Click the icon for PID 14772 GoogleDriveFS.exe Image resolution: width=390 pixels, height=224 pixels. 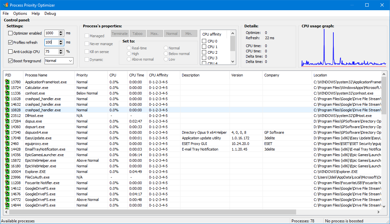(x=7, y=200)
